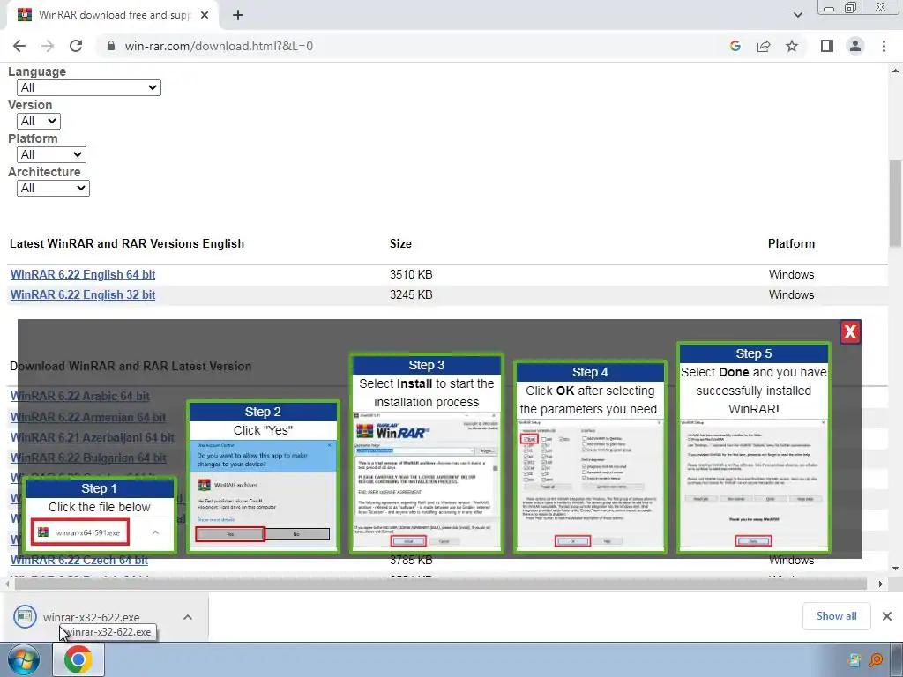Open Chrome's three-dot menu
Viewport: 903px width, 677px height.
pyautogui.click(x=884, y=46)
